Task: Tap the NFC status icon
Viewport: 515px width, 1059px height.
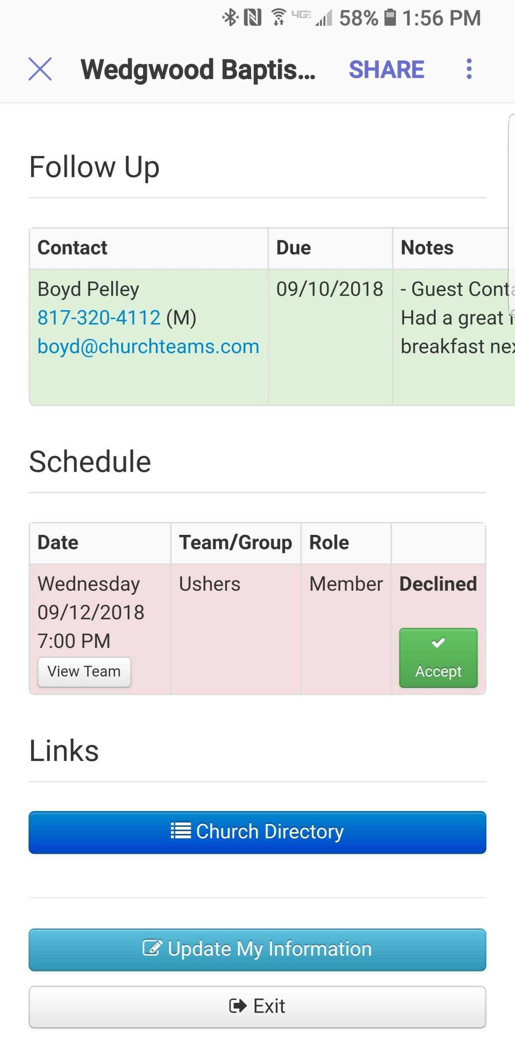Action: pyautogui.click(x=252, y=18)
